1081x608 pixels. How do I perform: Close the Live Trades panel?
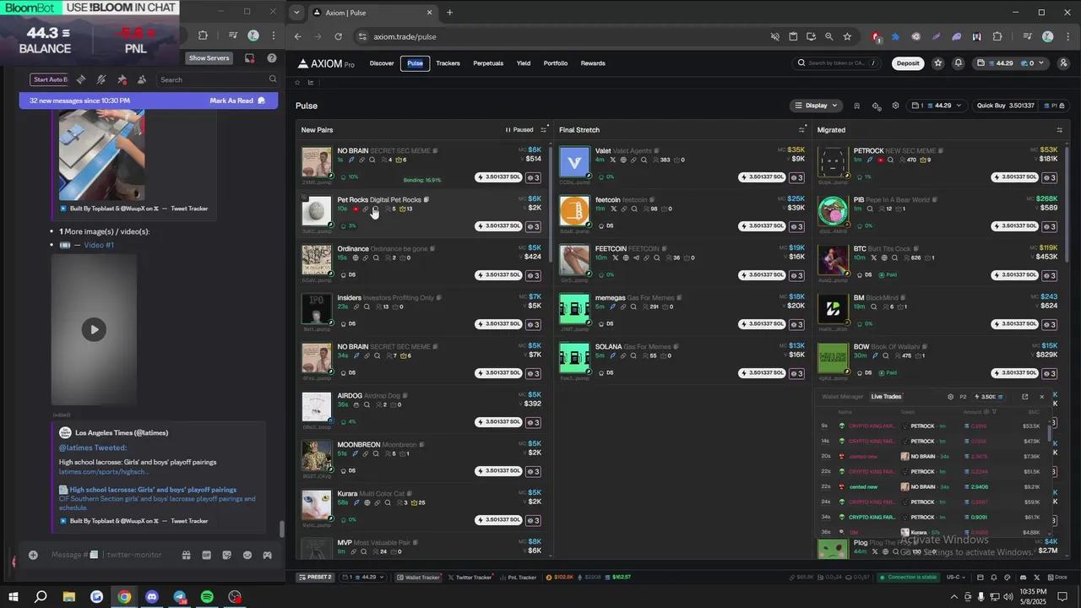[x=1041, y=397]
